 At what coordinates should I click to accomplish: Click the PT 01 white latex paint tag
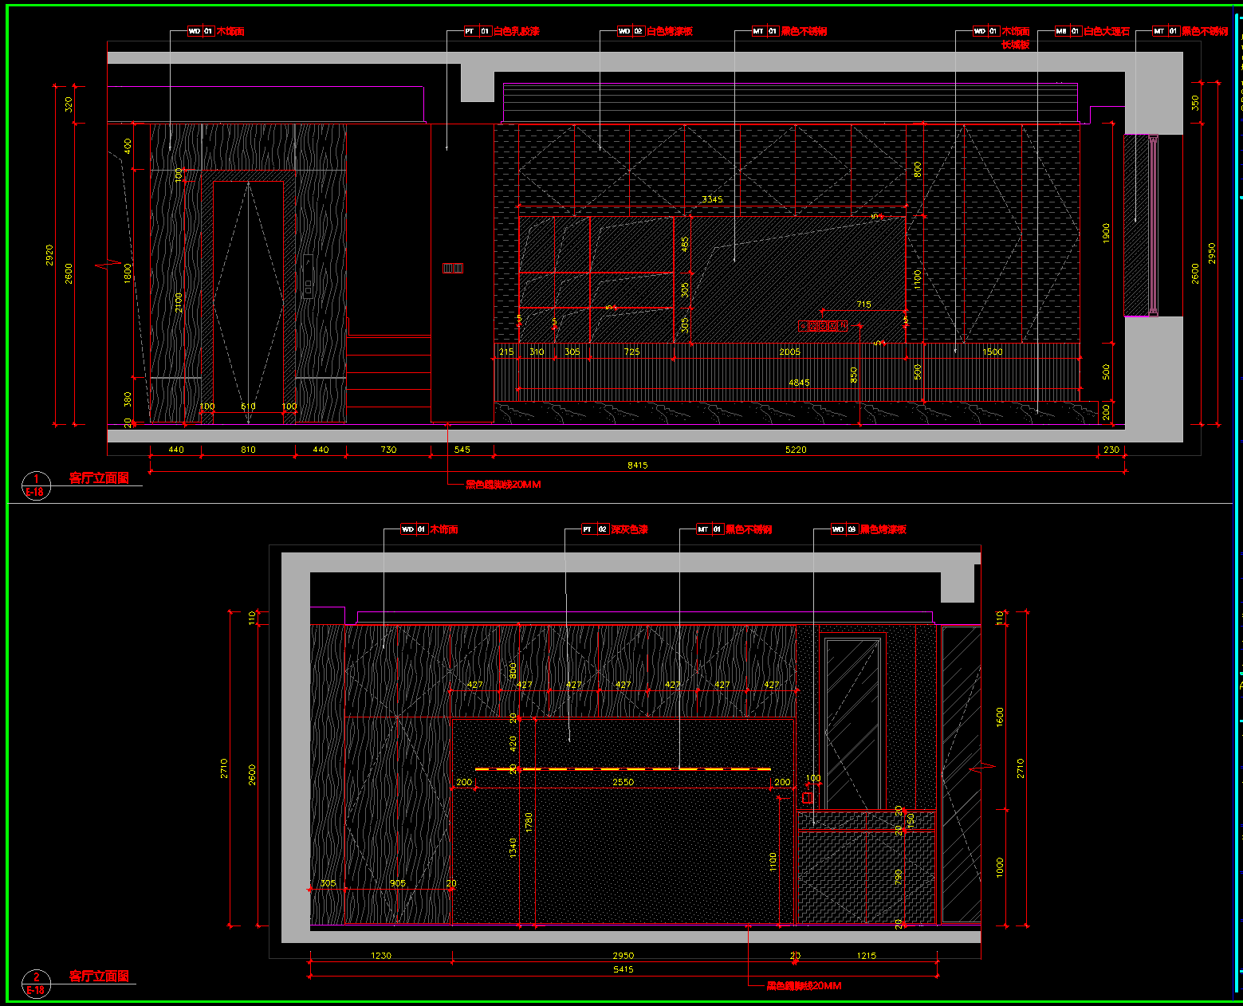coord(502,31)
